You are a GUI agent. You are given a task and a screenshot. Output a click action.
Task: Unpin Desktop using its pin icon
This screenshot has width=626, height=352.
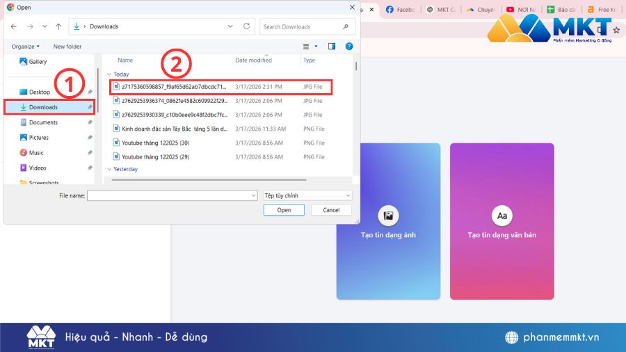(x=90, y=92)
